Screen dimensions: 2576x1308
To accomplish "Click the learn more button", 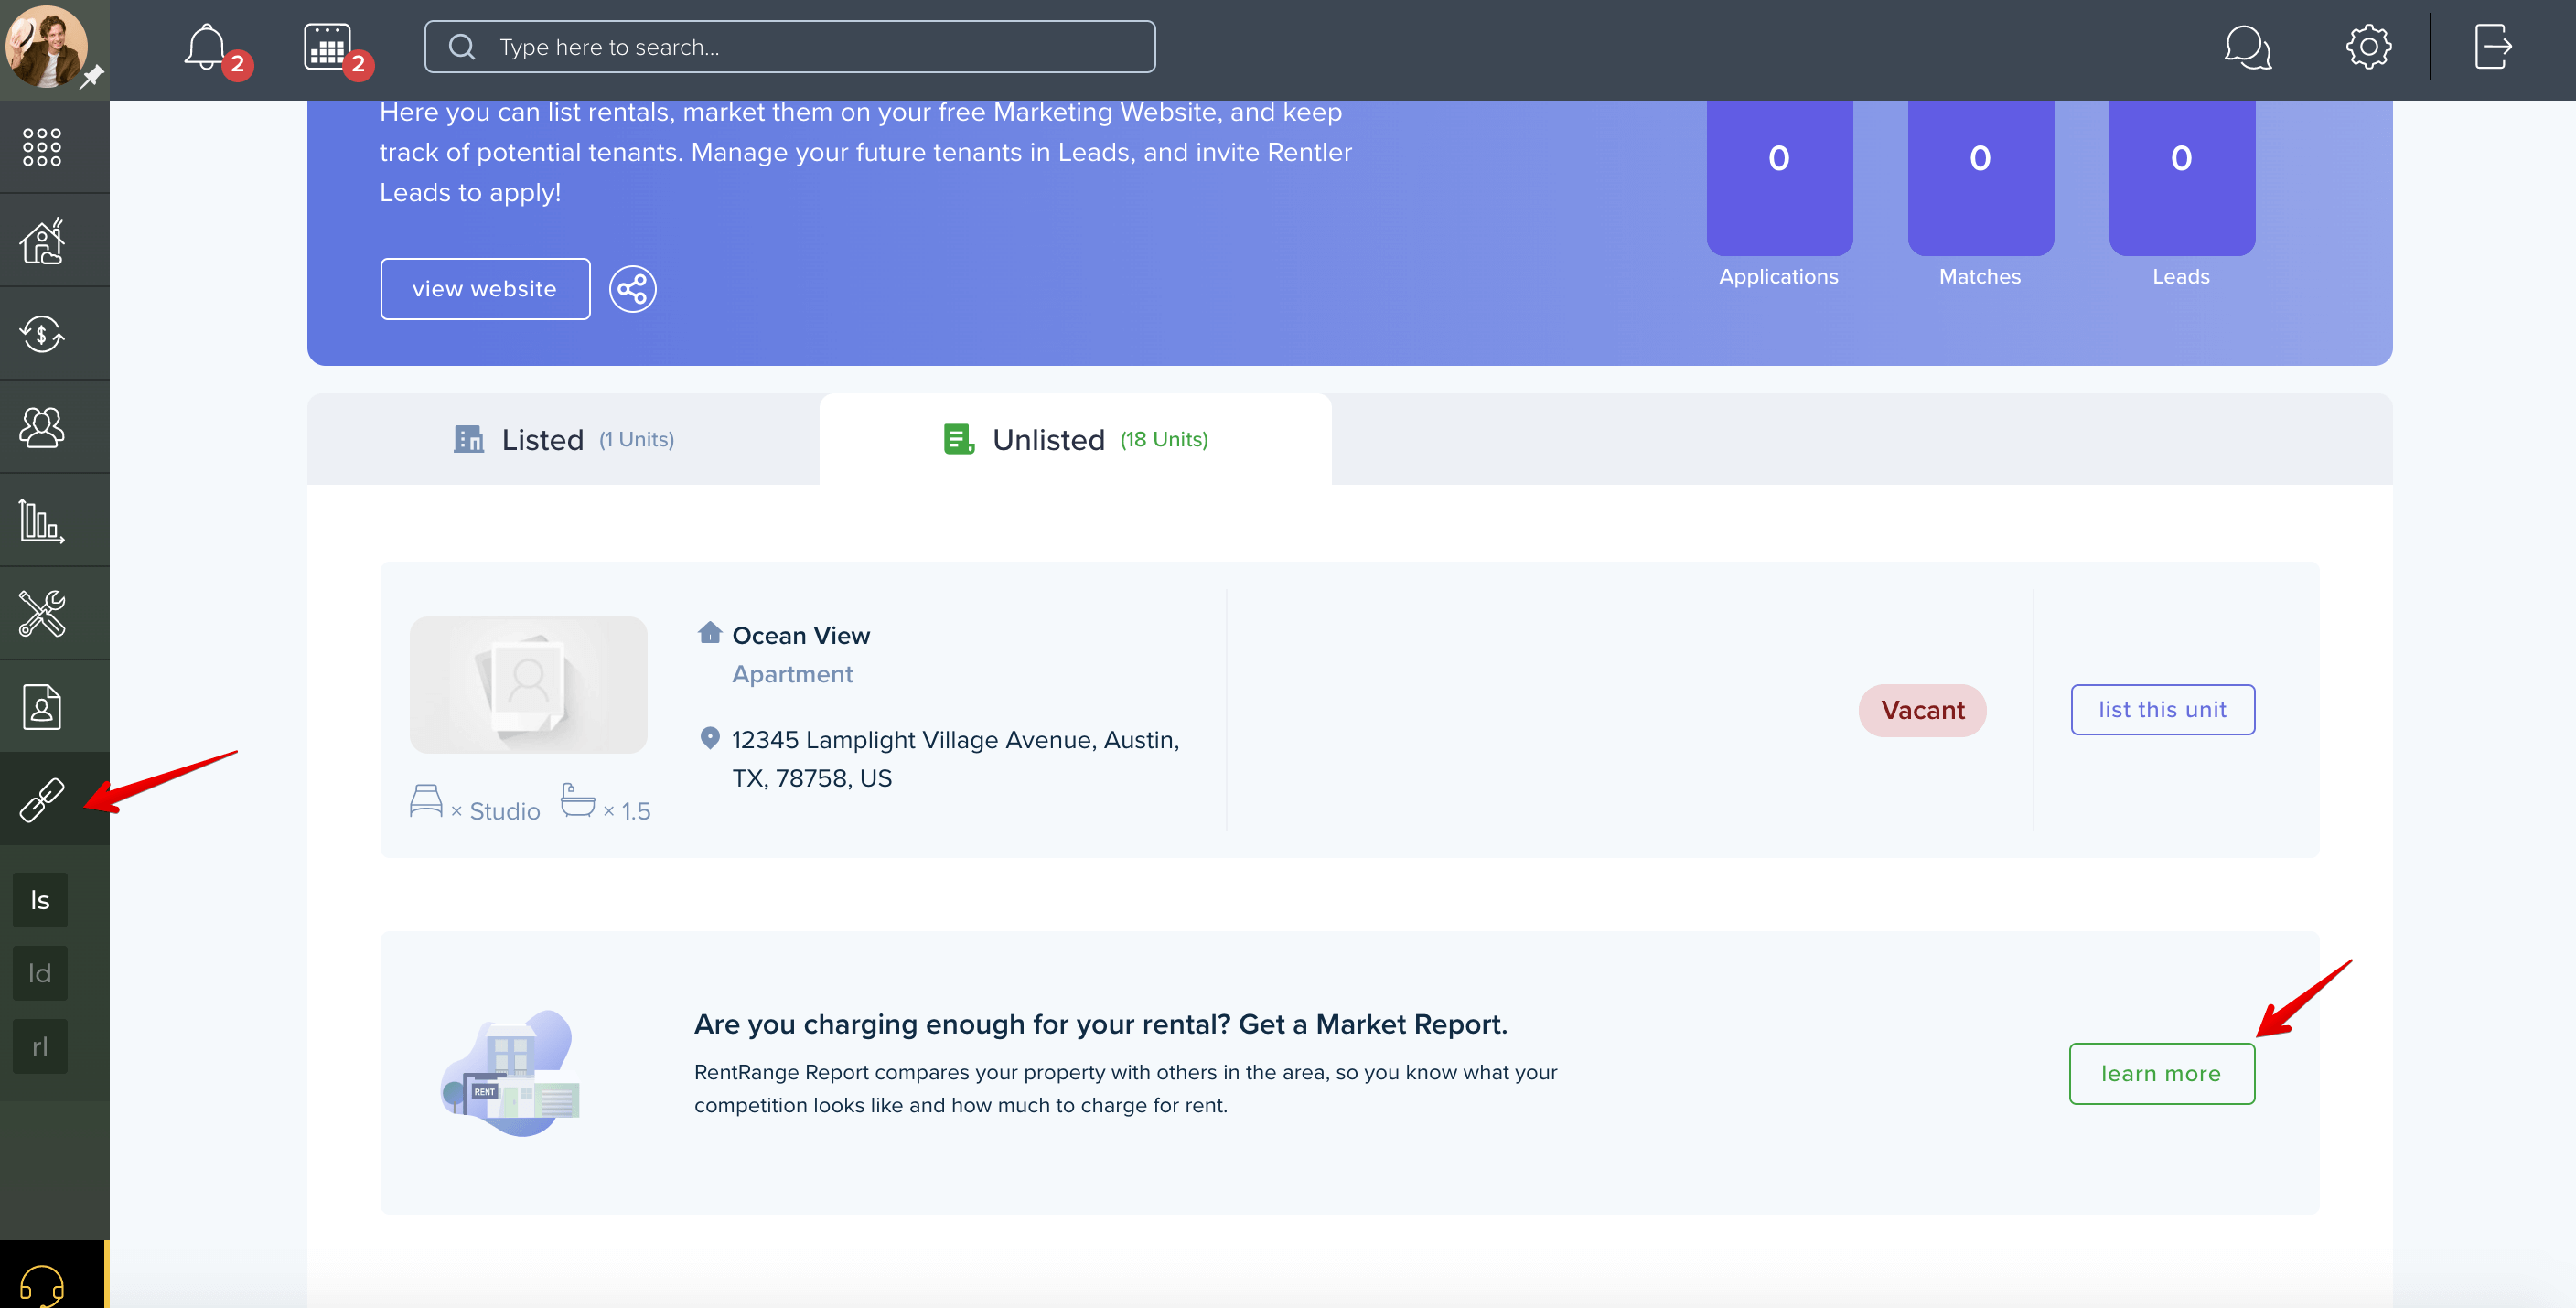I will (2161, 1074).
